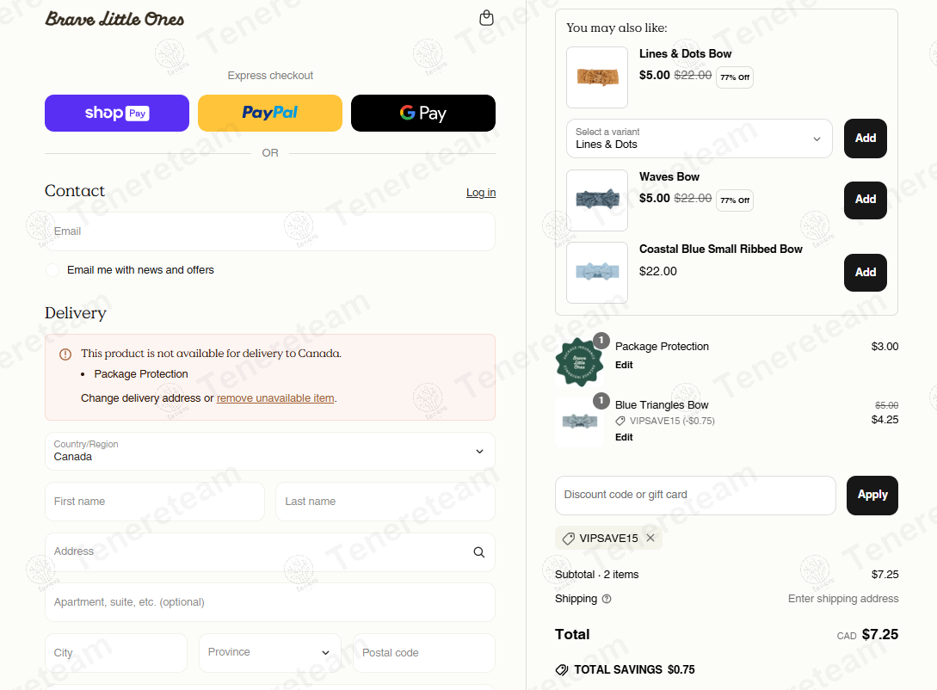Open the Select a variant dropdown
This screenshot has height=690, width=937.
(700, 139)
